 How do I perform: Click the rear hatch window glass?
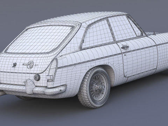(x=40, y=39)
